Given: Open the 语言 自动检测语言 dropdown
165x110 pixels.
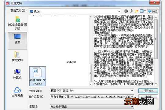Looking at the screenshot, I should point(92,107).
